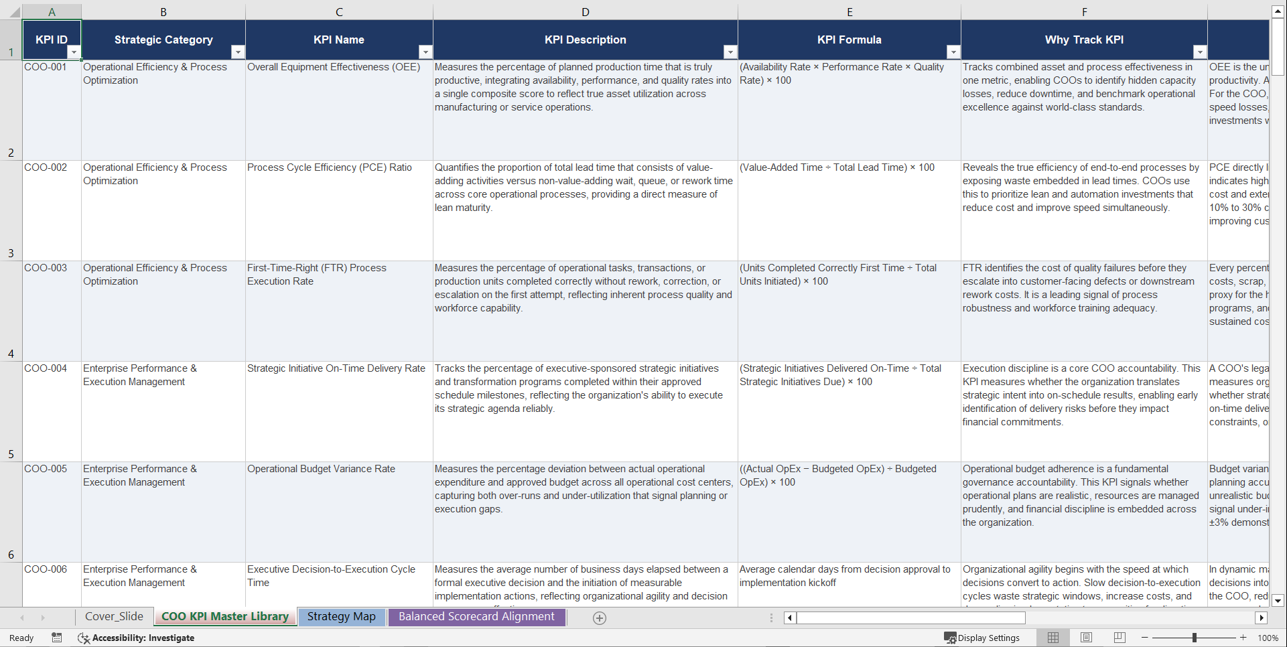Viewport: 1287px width, 647px height.
Task: Switch to Normal view icon
Action: point(1053,638)
